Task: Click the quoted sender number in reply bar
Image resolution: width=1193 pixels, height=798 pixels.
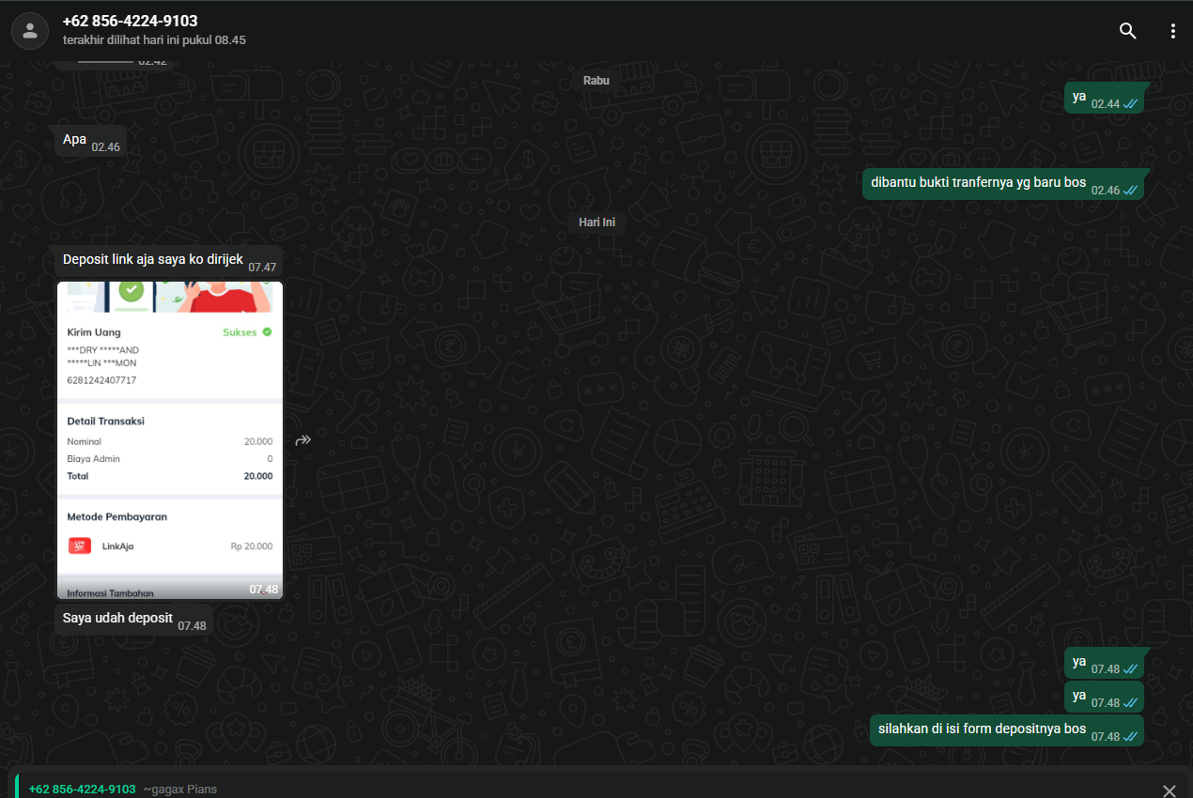Action: click(x=83, y=790)
